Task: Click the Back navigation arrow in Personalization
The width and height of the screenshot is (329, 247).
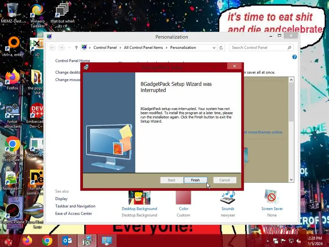Action: tap(52, 48)
